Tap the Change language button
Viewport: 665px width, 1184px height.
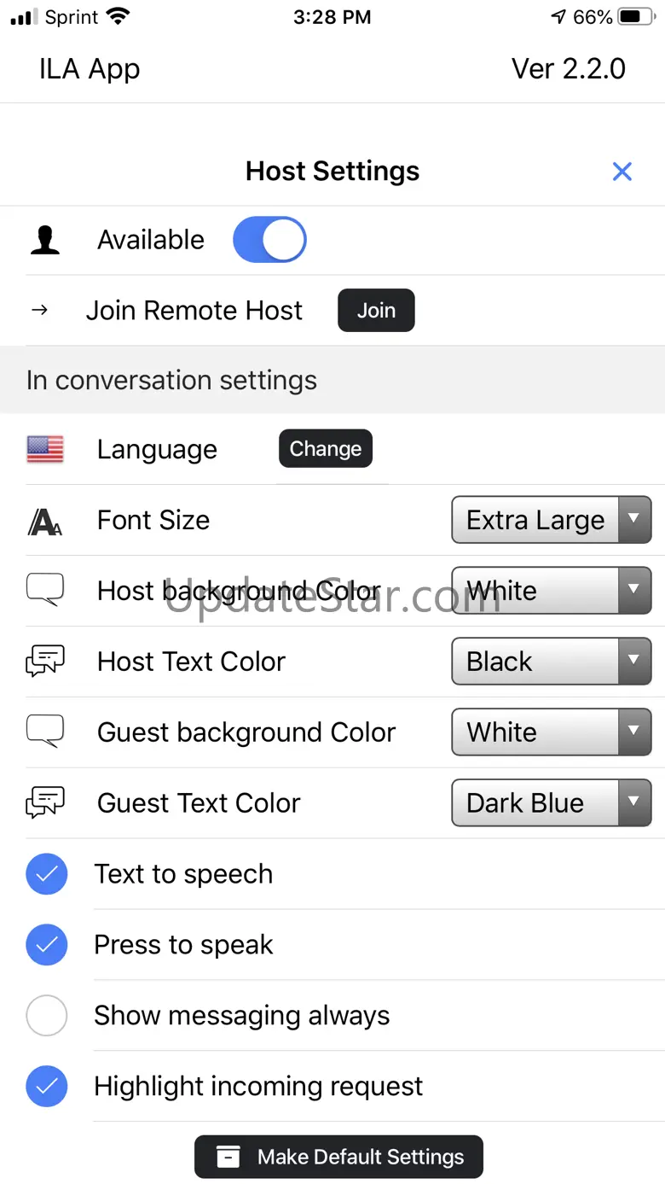click(x=326, y=449)
